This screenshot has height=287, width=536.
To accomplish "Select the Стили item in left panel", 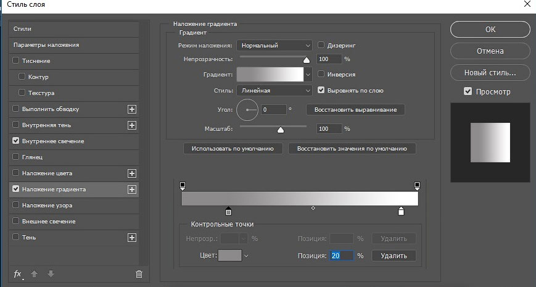I will click(x=22, y=29).
